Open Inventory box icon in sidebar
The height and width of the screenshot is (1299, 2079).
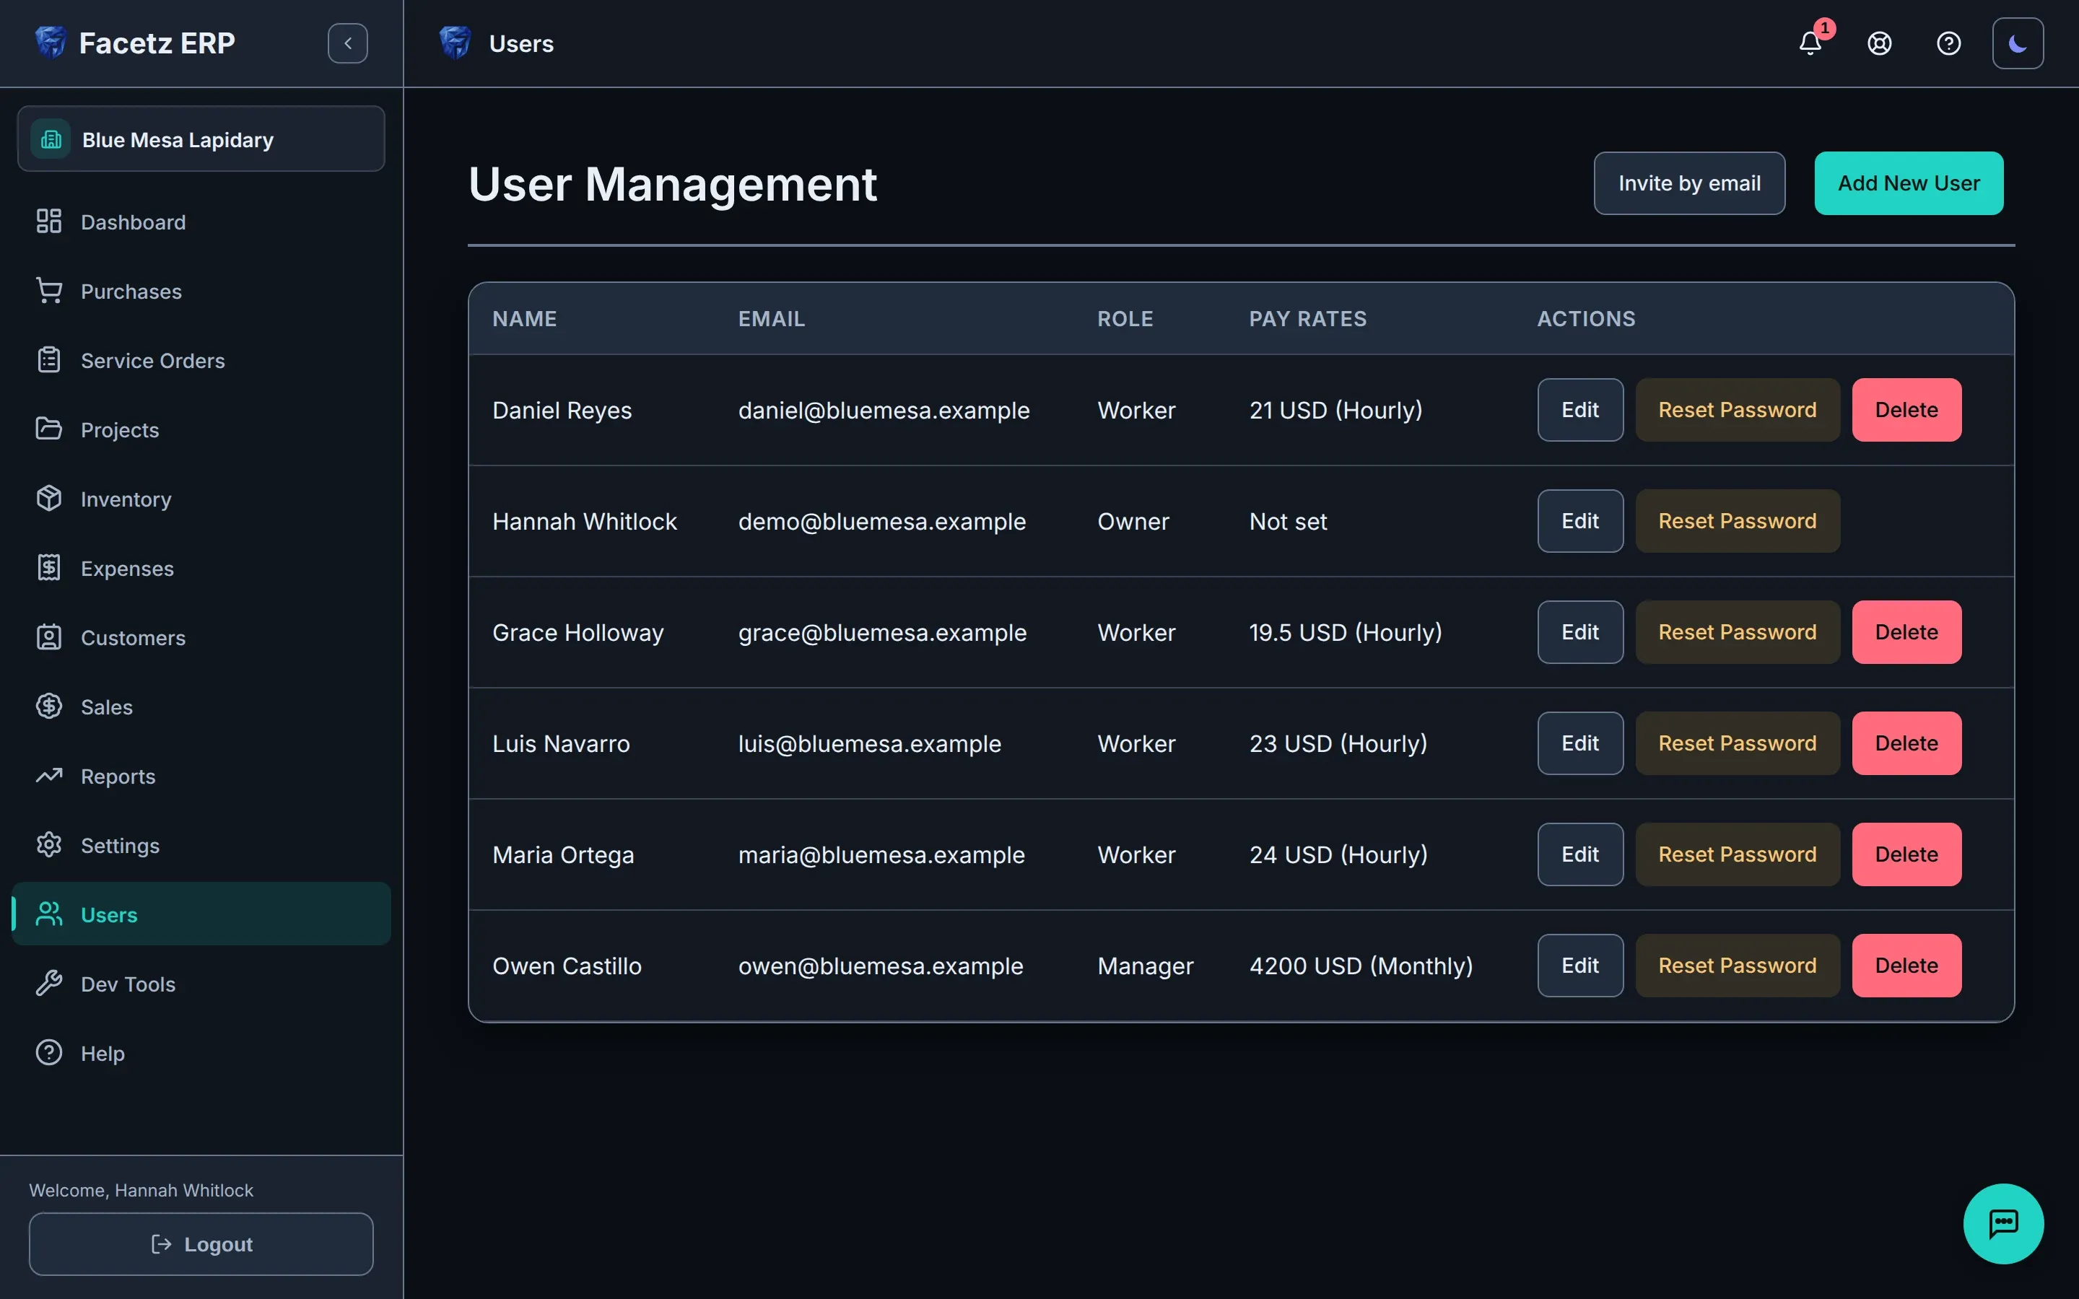coord(49,498)
